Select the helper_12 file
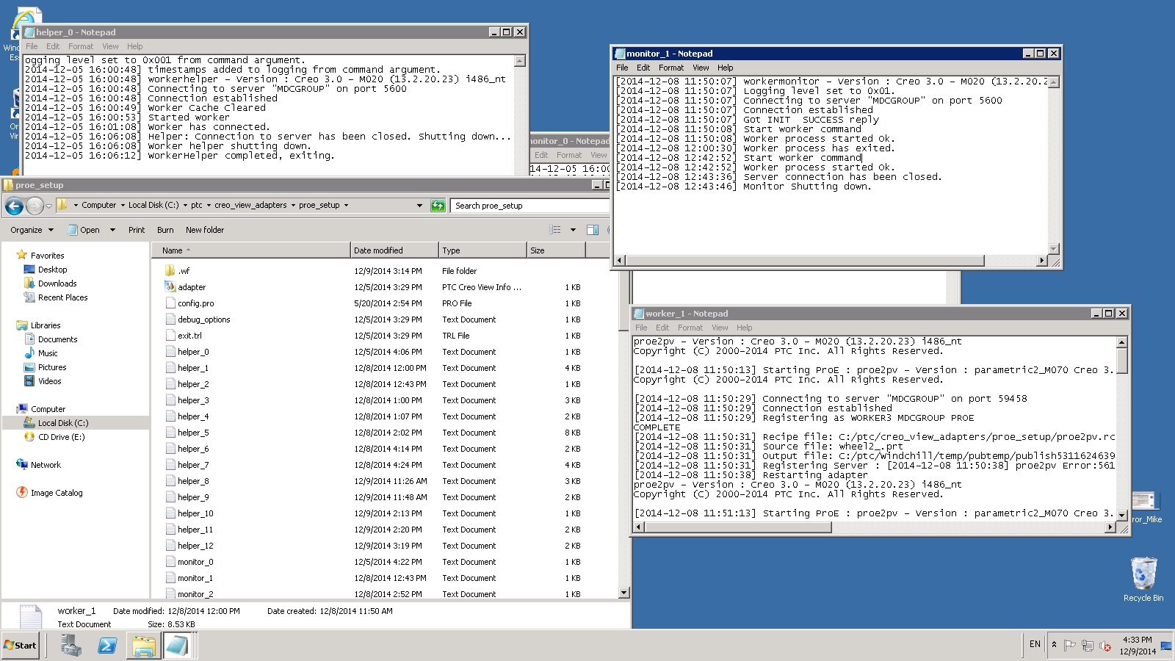1175x661 pixels. click(x=195, y=546)
